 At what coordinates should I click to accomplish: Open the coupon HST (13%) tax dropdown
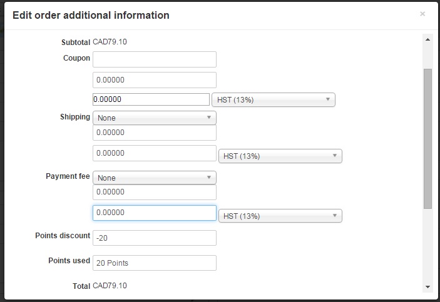(274, 100)
